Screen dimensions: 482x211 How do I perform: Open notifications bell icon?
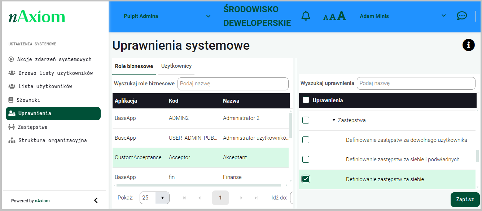pos(306,16)
